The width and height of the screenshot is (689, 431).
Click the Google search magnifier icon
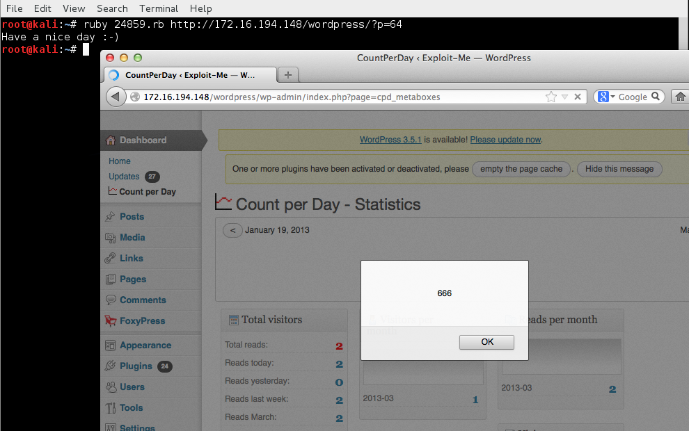coord(656,96)
